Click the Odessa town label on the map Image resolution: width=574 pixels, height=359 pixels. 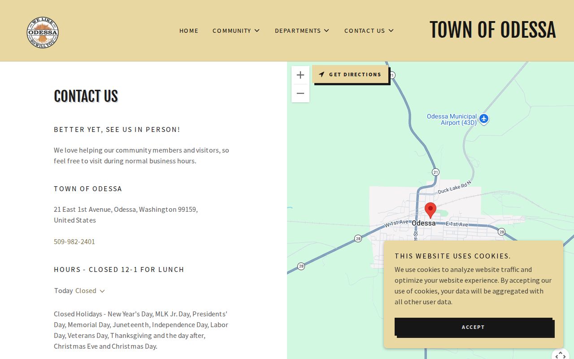423,223
